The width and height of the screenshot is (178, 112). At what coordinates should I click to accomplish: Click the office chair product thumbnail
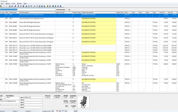click(83, 102)
